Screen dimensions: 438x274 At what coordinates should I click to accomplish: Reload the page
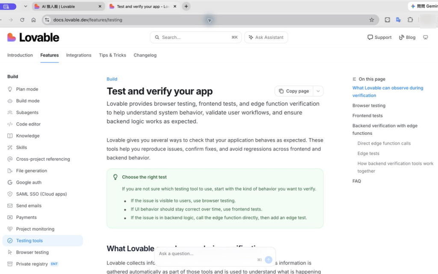pyautogui.click(x=22, y=20)
